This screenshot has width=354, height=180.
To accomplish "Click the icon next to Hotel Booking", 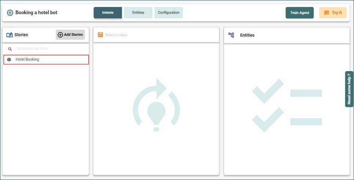I will (x=10, y=59).
